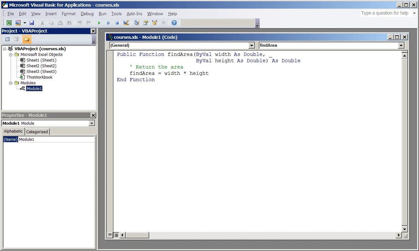Switch to the Alphabetic properties tab

tap(13, 131)
